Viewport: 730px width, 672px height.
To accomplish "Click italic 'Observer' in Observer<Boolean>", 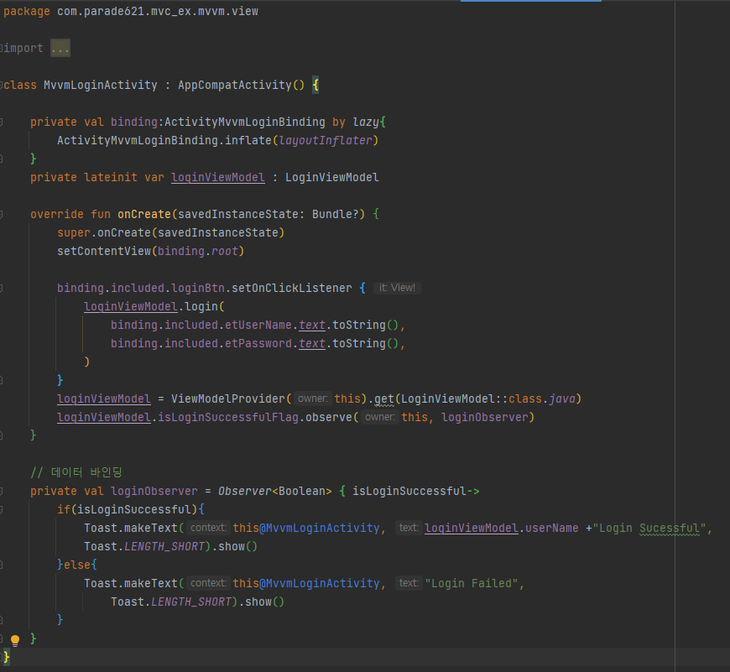I will pos(245,491).
